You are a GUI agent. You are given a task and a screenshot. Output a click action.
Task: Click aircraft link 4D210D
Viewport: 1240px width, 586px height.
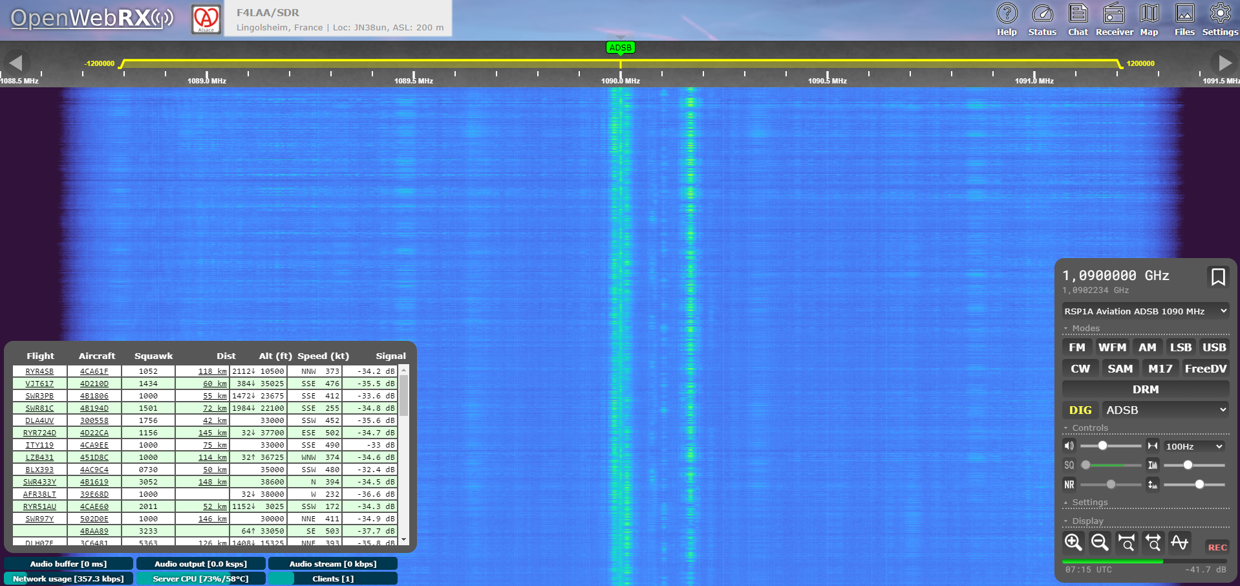94,384
